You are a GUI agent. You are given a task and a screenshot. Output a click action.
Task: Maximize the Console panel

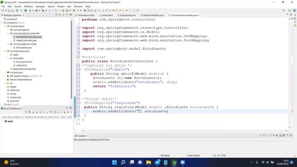point(291,135)
